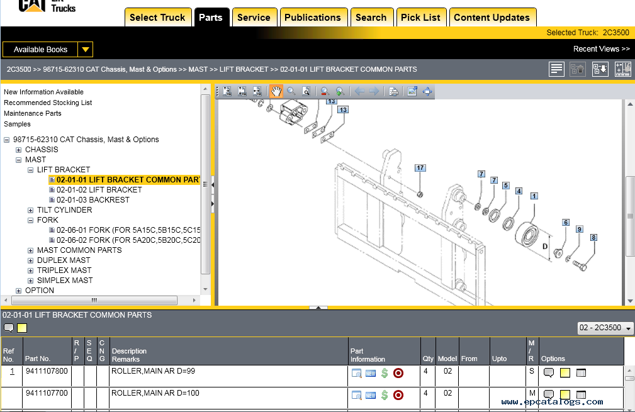Click the splitter collapse arrow above parts list
Screen dimensions: 635x412
pyautogui.click(x=318, y=308)
